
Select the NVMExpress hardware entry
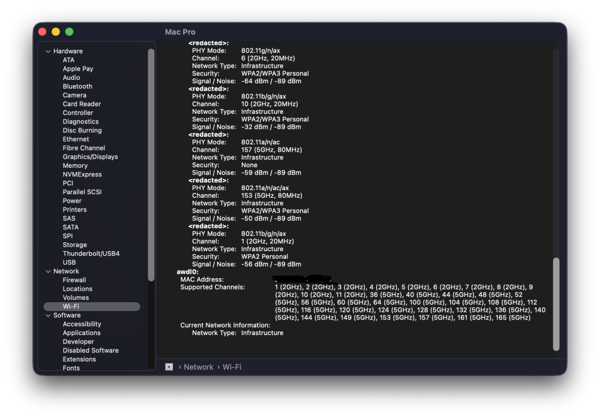point(82,174)
